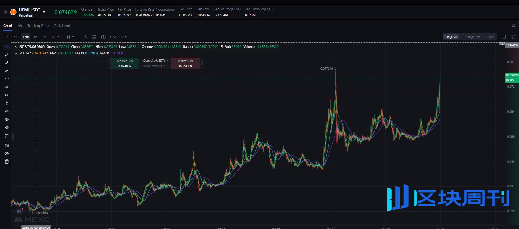Select the Fibonacci retracement lines tool
This screenshot has width=519, height=229.
pyautogui.click(x=7, y=136)
